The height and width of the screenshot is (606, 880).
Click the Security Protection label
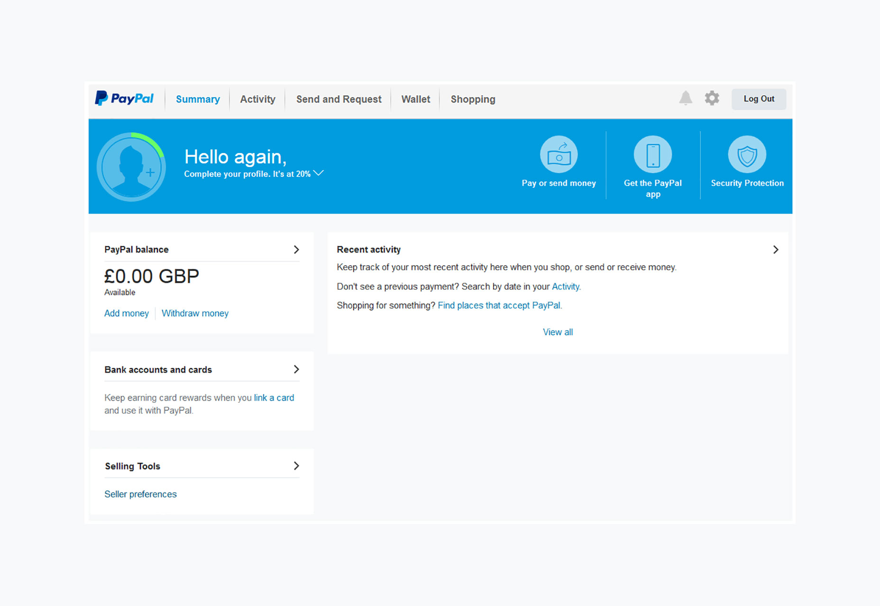pyautogui.click(x=747, y=183)
